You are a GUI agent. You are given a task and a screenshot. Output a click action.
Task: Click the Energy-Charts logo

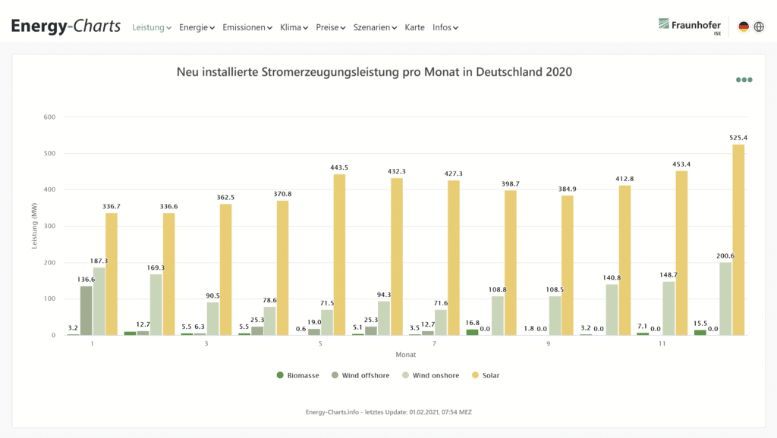pos(66,27)
